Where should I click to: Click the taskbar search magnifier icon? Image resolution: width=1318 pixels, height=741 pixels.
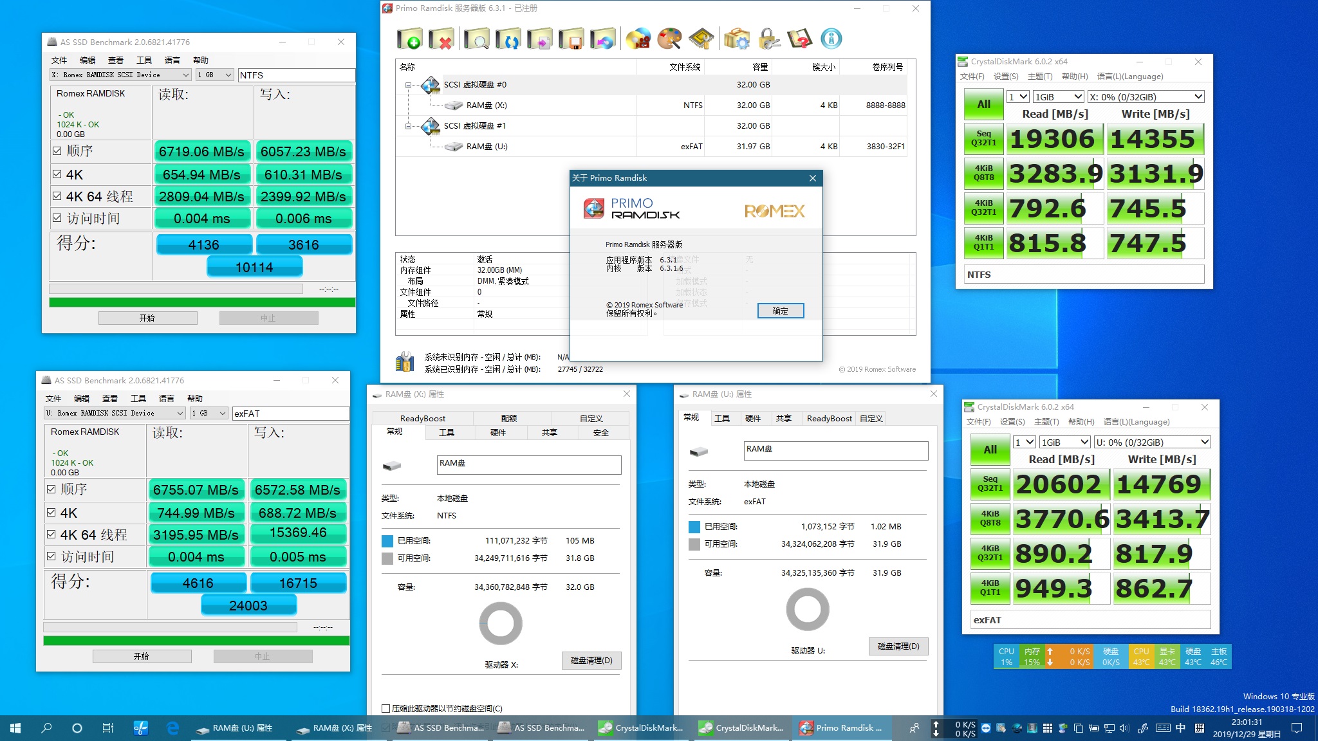tap(46, 728)
